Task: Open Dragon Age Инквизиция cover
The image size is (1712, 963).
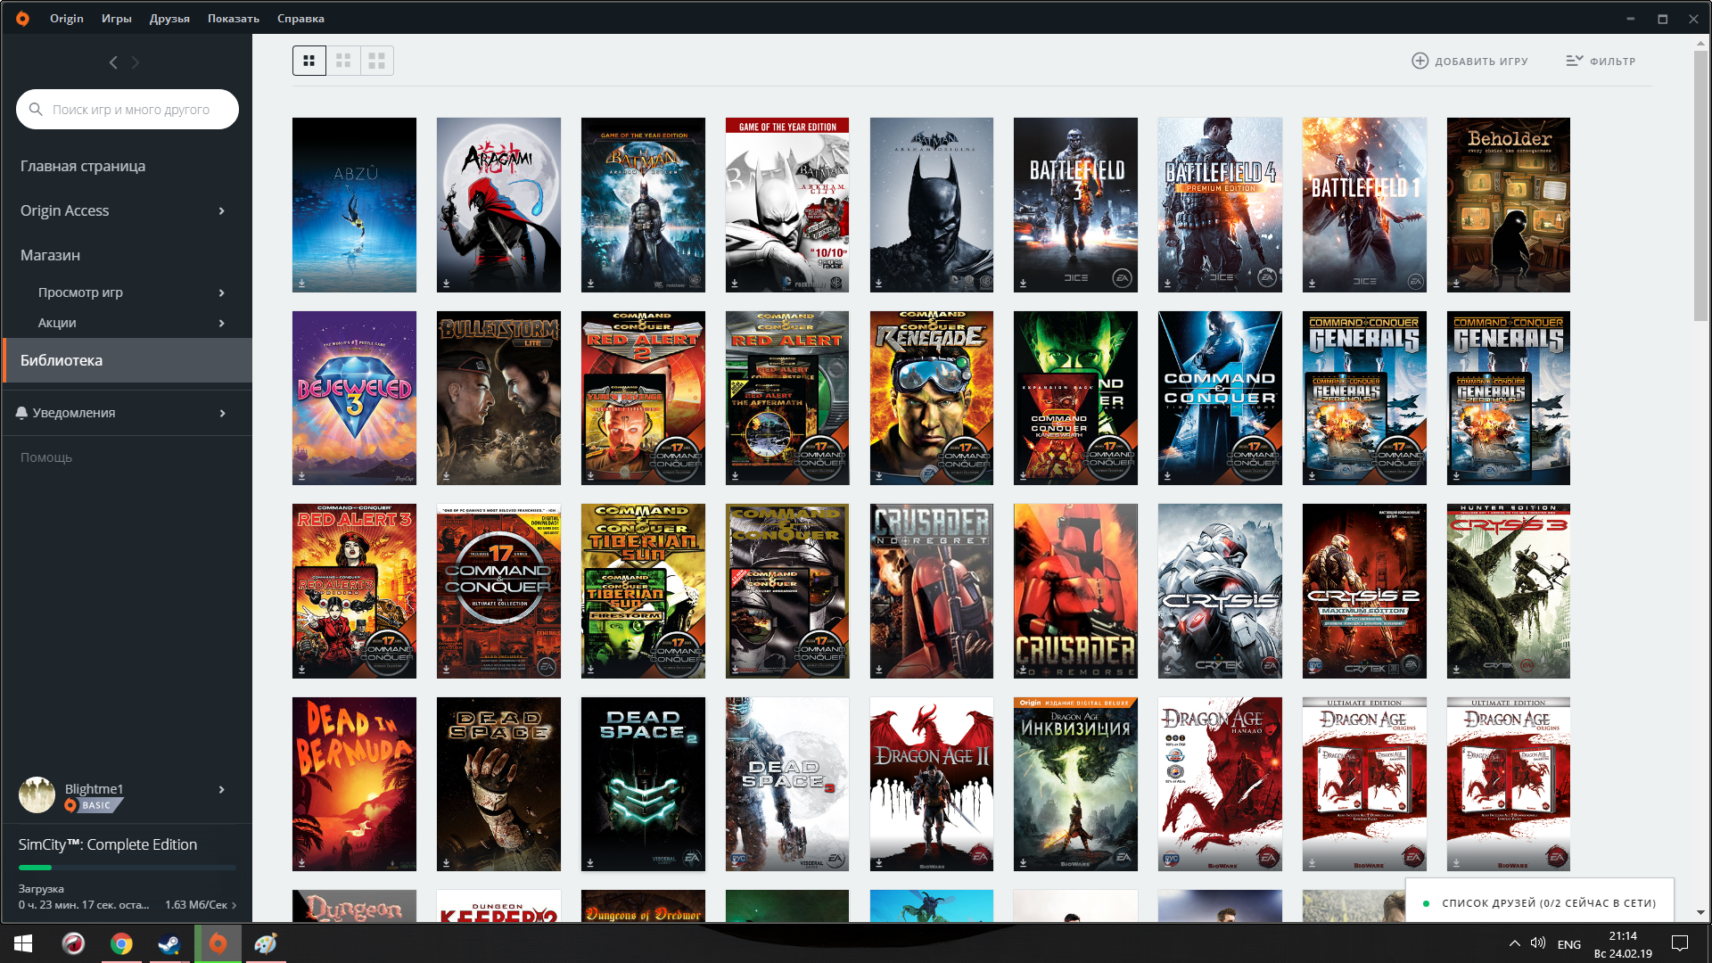Action: [x=1075, y=784]
